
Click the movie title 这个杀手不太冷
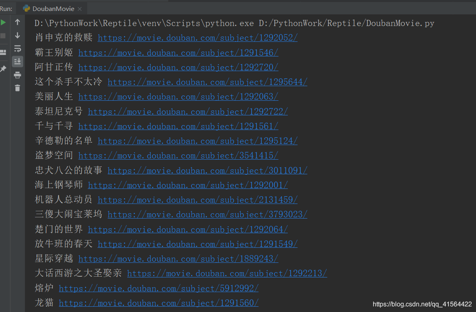69,82
